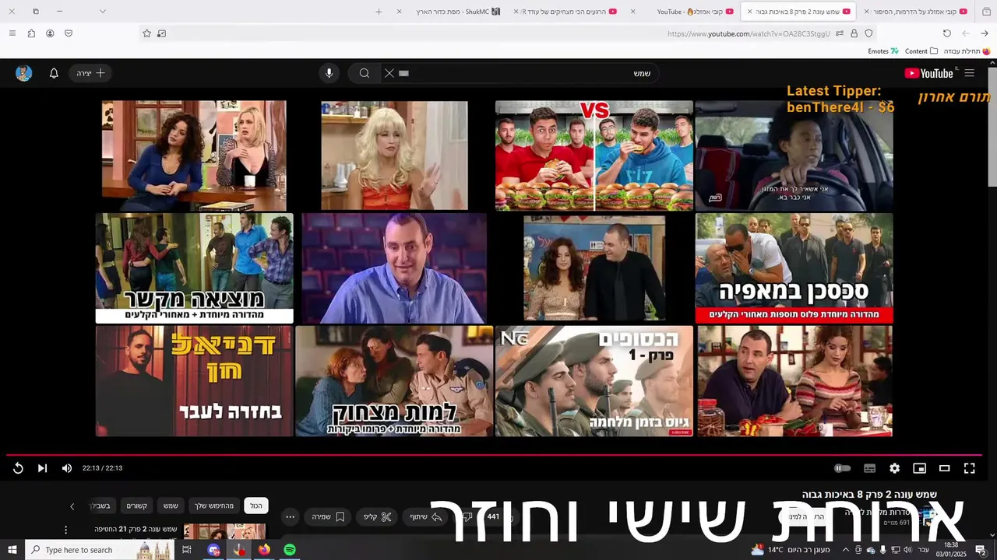Toggle subtitles/closed captions button
Image resolution: width=997 pixels, height=560 pixels.
pos(870,468)
